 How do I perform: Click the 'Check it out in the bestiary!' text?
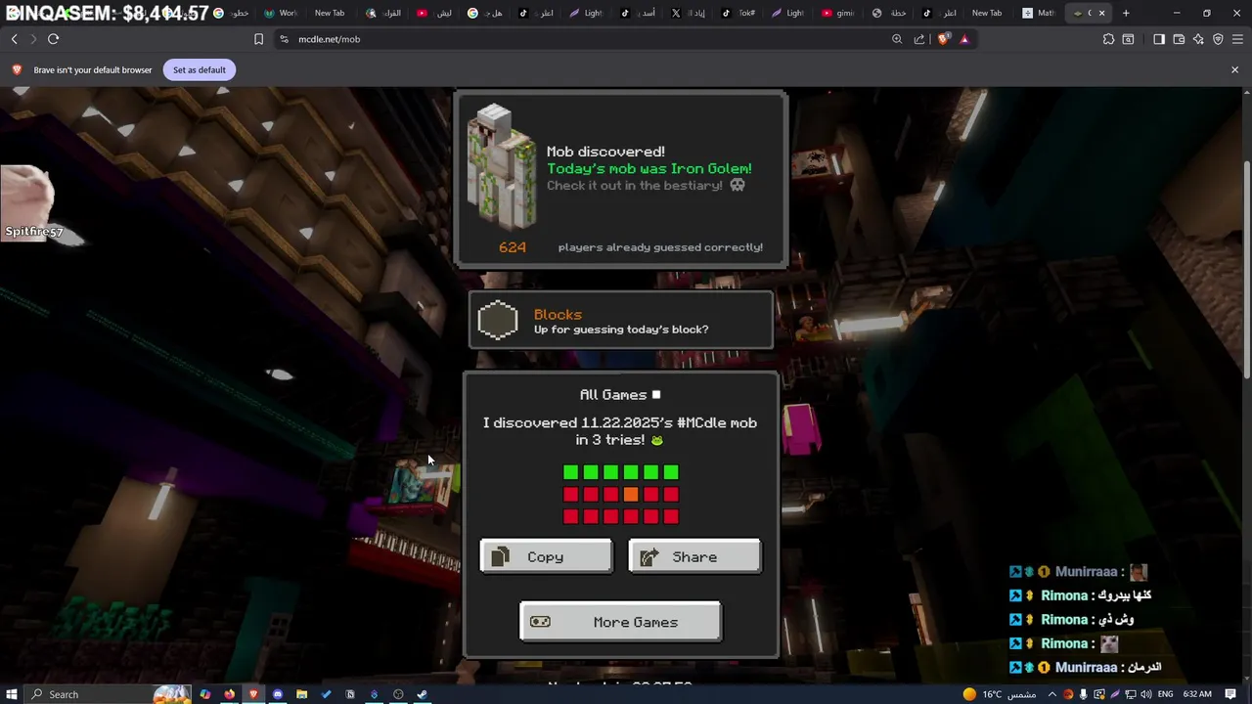[635, 185]
